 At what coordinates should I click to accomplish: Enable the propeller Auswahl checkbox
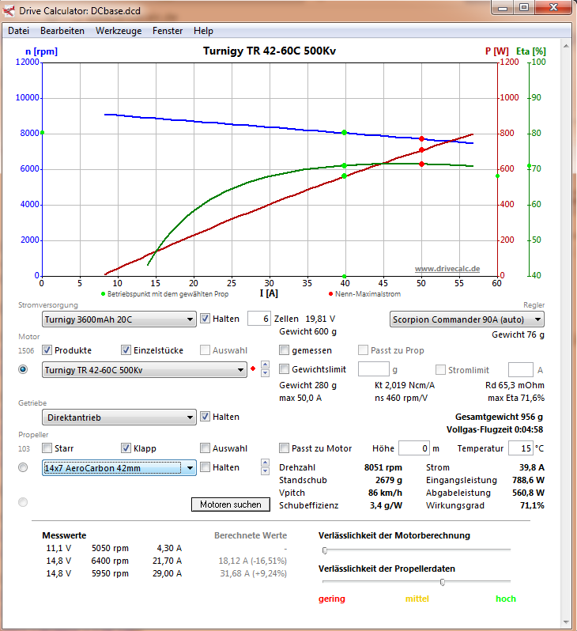click(x=206, y=448)
